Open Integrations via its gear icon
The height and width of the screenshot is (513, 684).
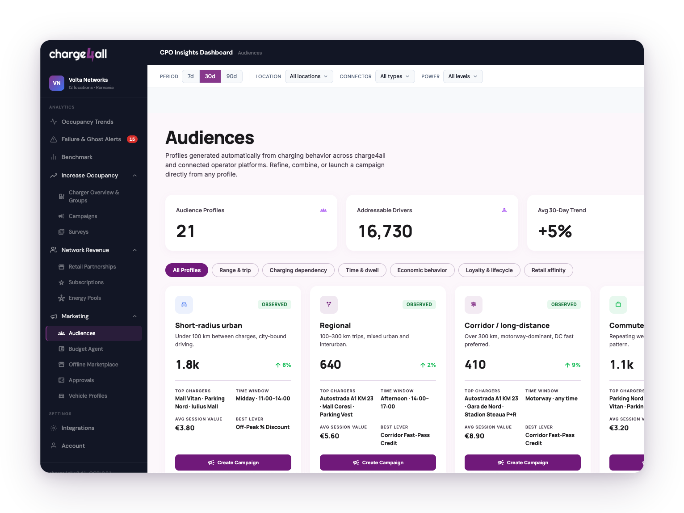54,428
